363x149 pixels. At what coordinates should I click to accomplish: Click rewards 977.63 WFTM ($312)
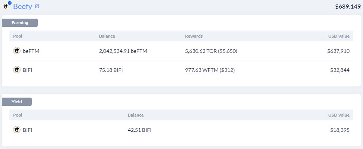point(210,70)
